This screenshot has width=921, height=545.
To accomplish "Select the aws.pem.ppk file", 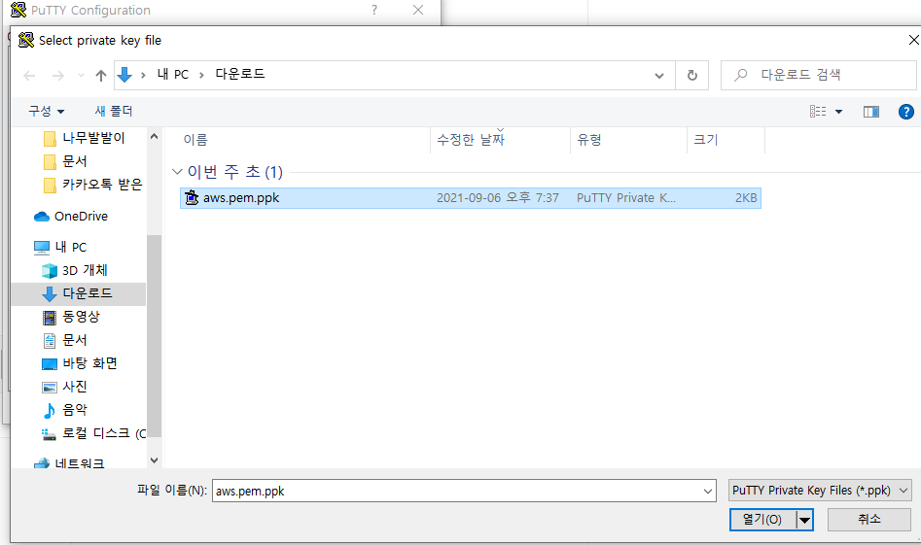I will point(471,198).
